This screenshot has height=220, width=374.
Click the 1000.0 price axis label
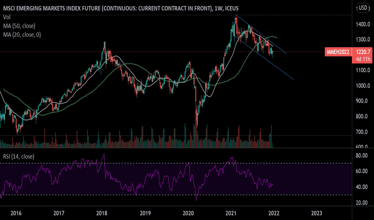click(363, 86)
